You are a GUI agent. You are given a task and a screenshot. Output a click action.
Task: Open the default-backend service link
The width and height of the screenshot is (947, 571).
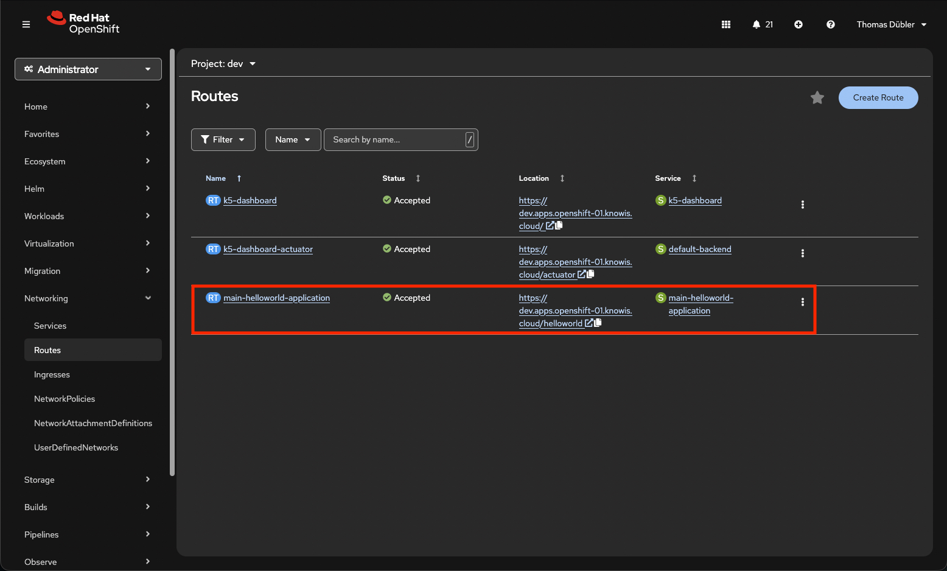coord(700,249)
